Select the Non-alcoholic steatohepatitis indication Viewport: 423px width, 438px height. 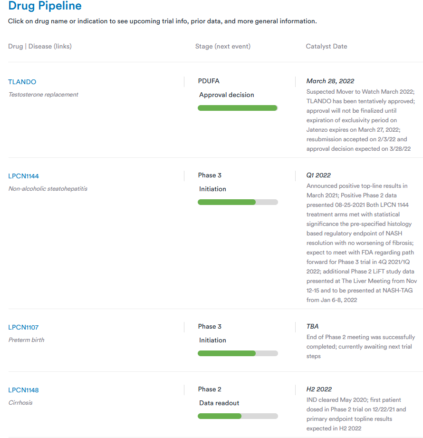coord(48,189)
